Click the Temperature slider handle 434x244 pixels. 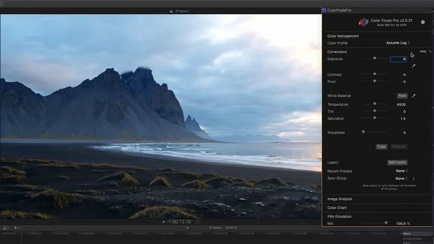(x=374, y=104)
